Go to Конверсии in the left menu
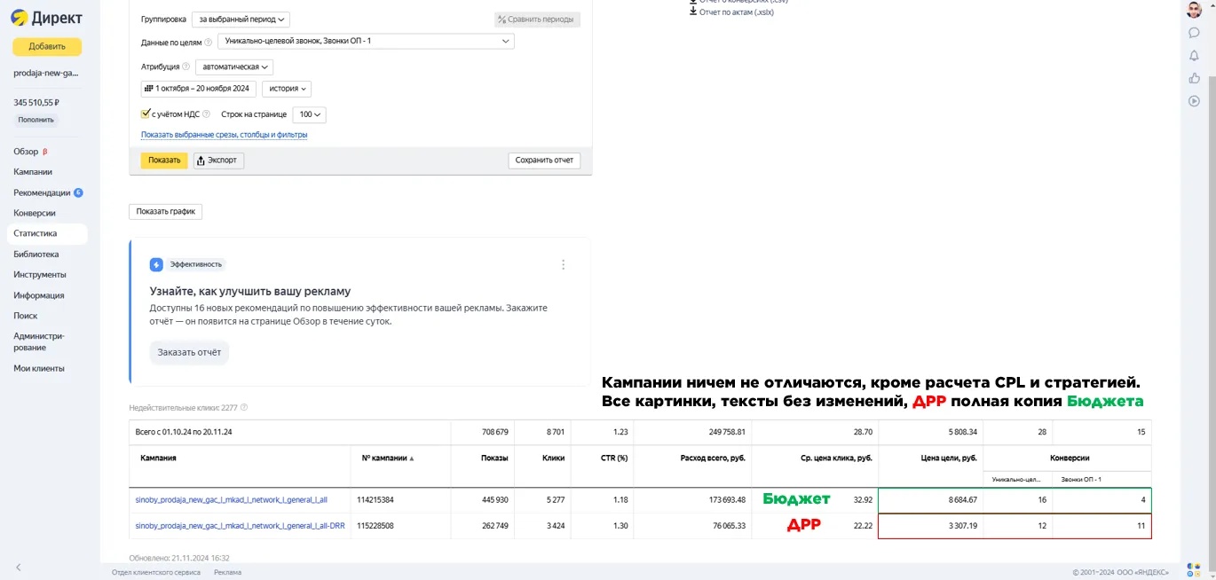Screen dimensions: 1216x580 [35, 213]
